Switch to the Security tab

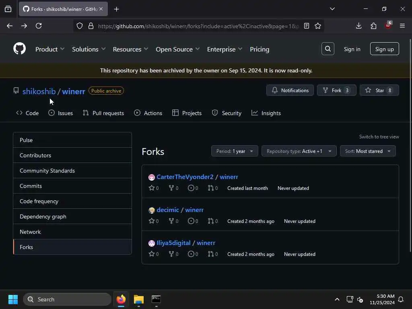(227, 113)
